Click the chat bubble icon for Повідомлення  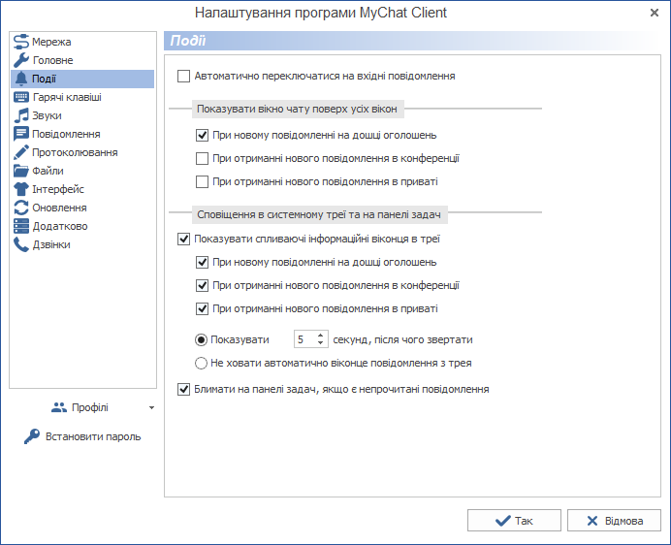(21, 134)
